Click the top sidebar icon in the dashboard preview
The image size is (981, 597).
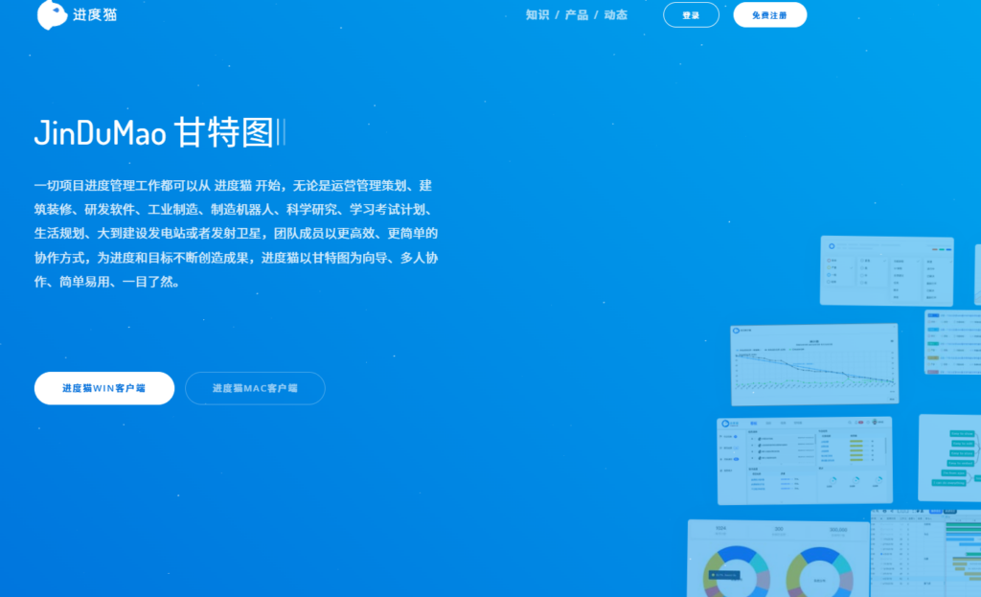point(721,437)
